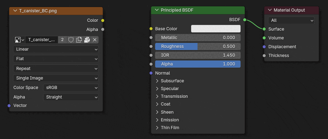Click the open image file icon

[87, 40]
